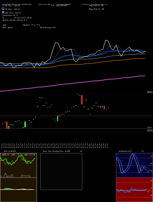
Task: Open the red RSI chart panel
Action: point(134,190)
